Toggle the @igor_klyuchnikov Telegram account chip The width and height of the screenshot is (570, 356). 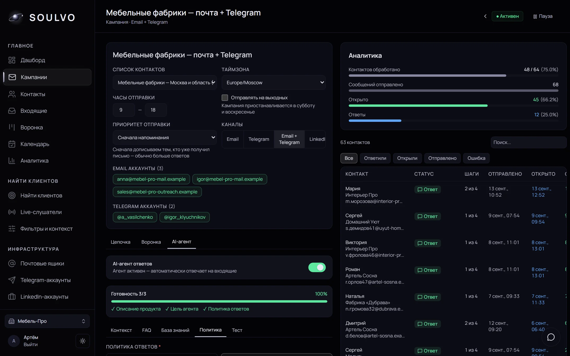pyautogui.click(x=185, y=217)
